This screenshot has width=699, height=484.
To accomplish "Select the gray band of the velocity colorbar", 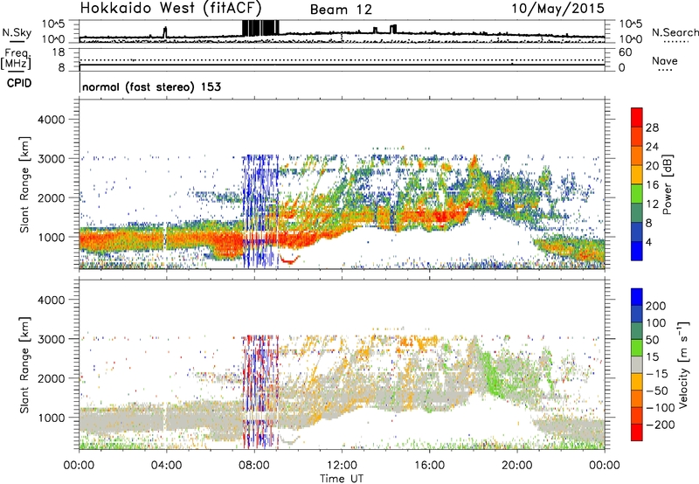I will point(637,365).
